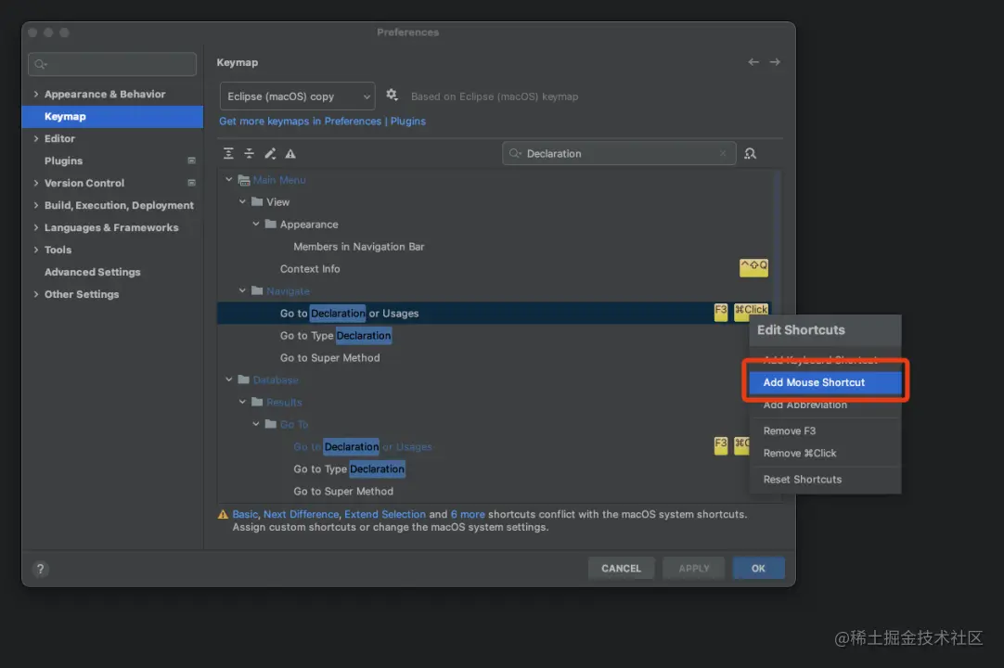Open the Extend Selection conflict link
Screen dimensions: 1004x668
click(x=385, y=514)
